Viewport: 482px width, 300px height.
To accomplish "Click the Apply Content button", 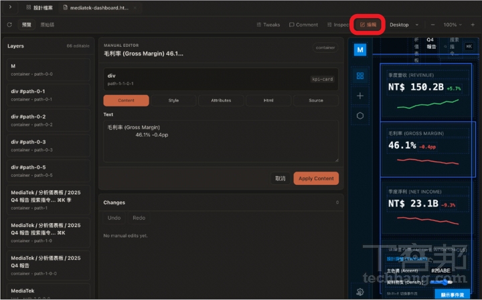I will [x=316, y=178].
